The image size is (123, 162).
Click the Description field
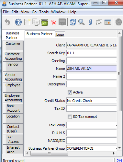pos(92,84)
